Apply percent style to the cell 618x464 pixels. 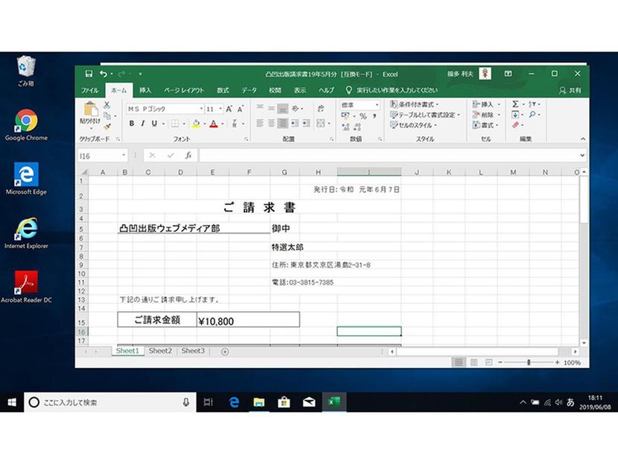coord(363,116)
